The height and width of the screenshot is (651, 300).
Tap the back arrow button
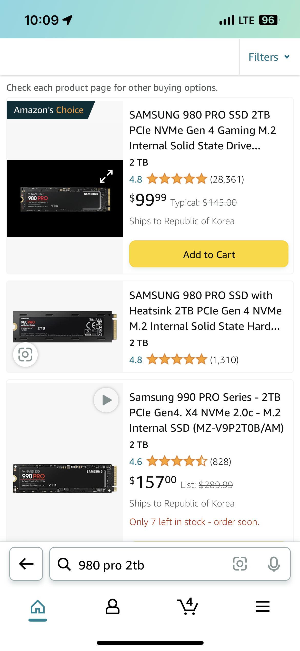point(26,564)
